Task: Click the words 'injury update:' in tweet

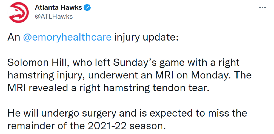Action: click(146, 38)
